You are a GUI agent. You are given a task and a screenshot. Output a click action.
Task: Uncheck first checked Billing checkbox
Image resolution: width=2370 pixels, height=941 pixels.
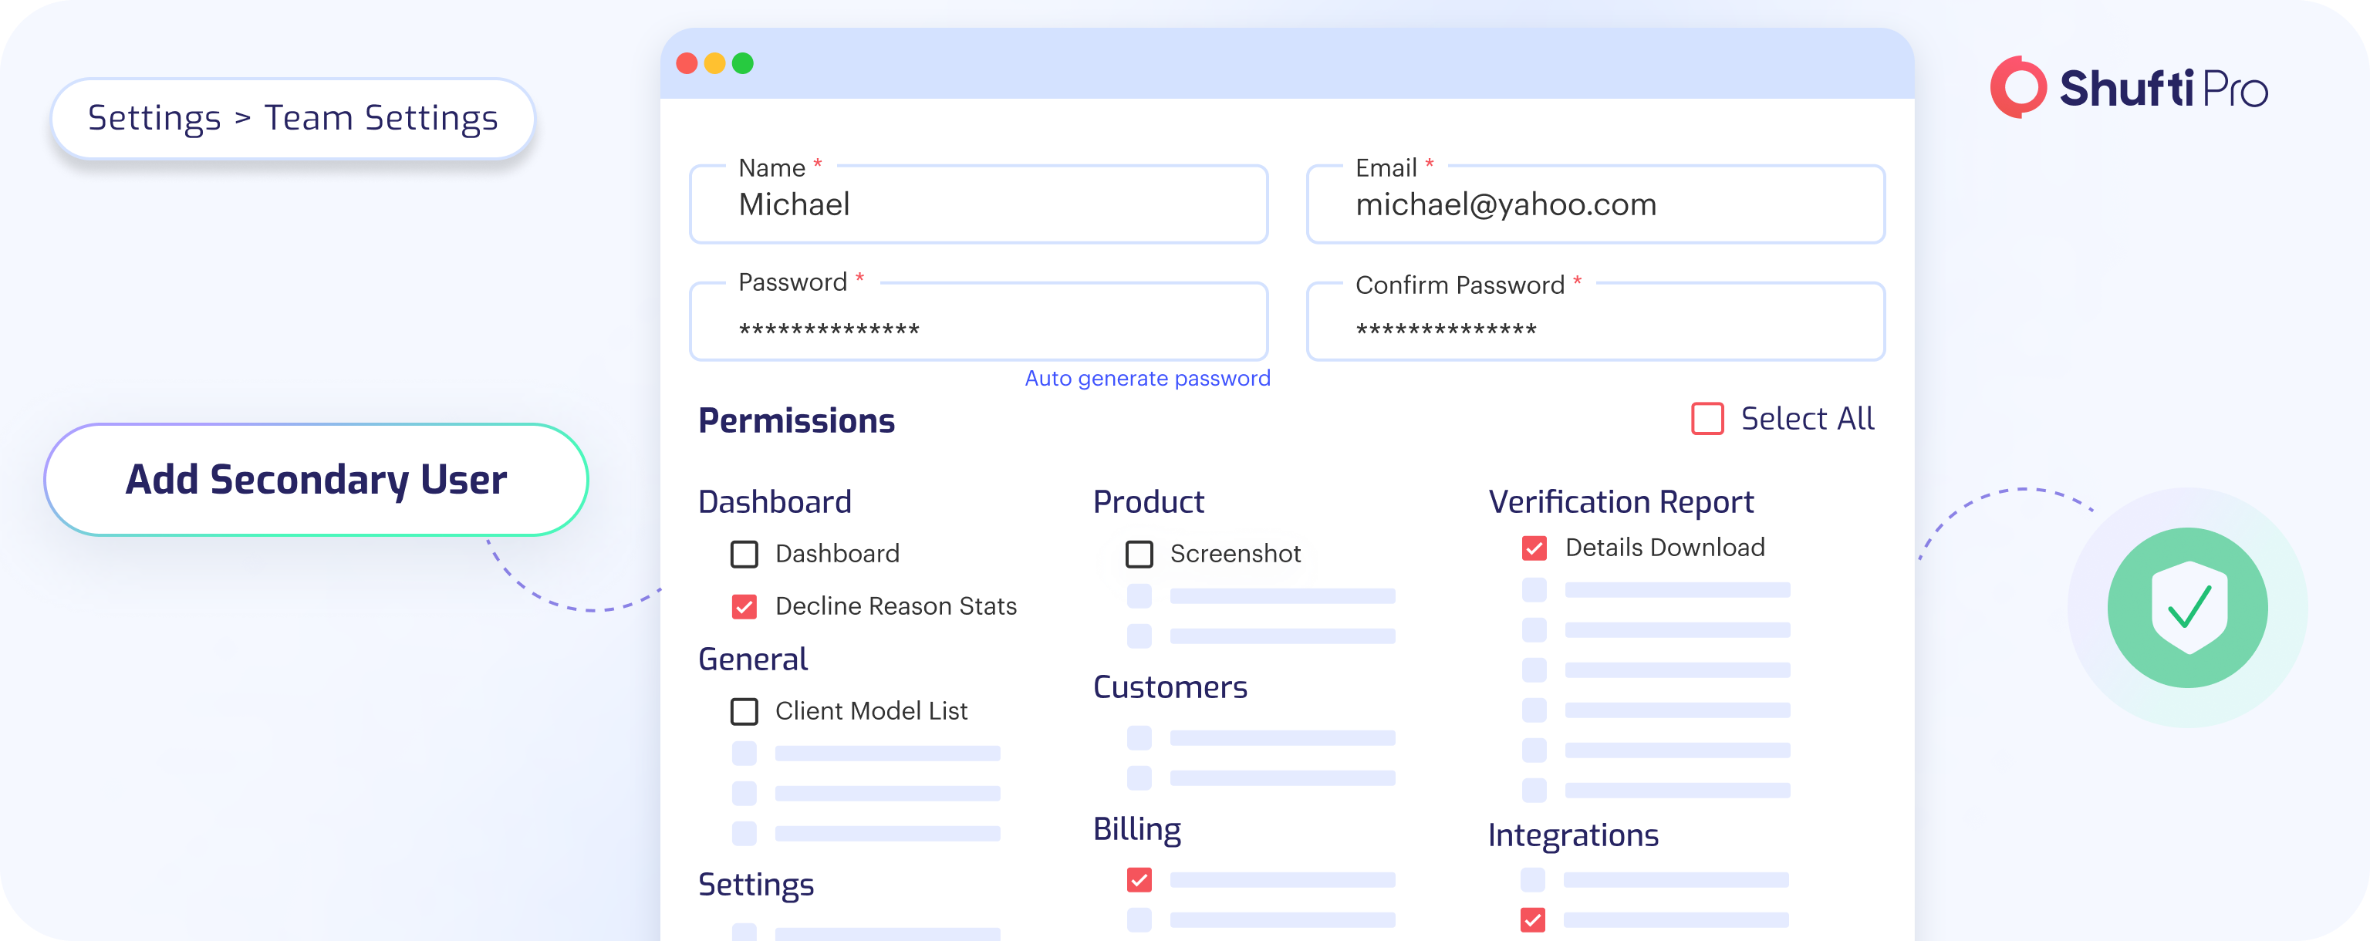click(1139, 880)
